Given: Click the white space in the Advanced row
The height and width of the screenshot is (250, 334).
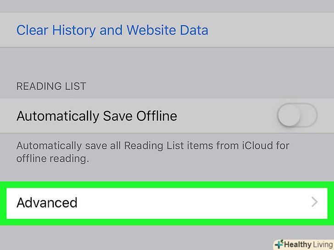Looking at the screenshot, I should (193, 202).
